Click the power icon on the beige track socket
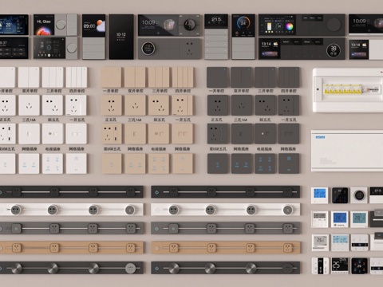 tap(157, 248)
